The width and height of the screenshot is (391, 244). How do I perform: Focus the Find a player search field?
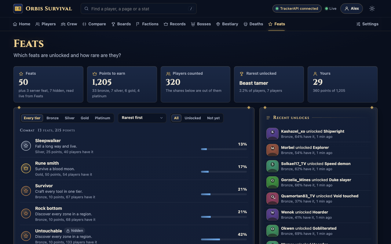[x=139, y=9]
